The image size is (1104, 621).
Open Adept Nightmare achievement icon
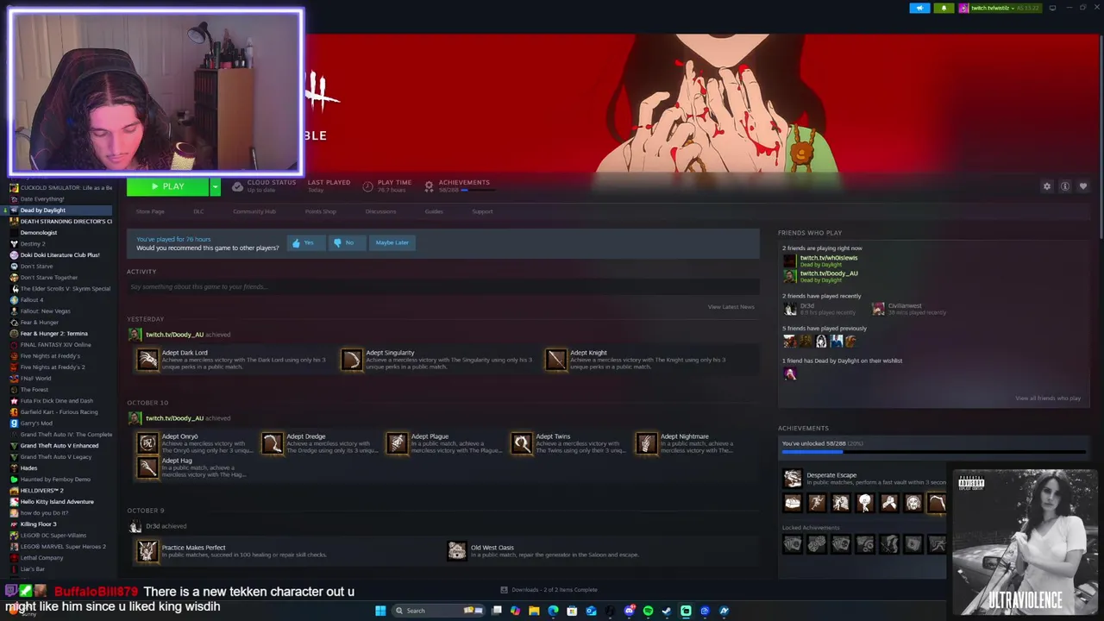(646, 443)
